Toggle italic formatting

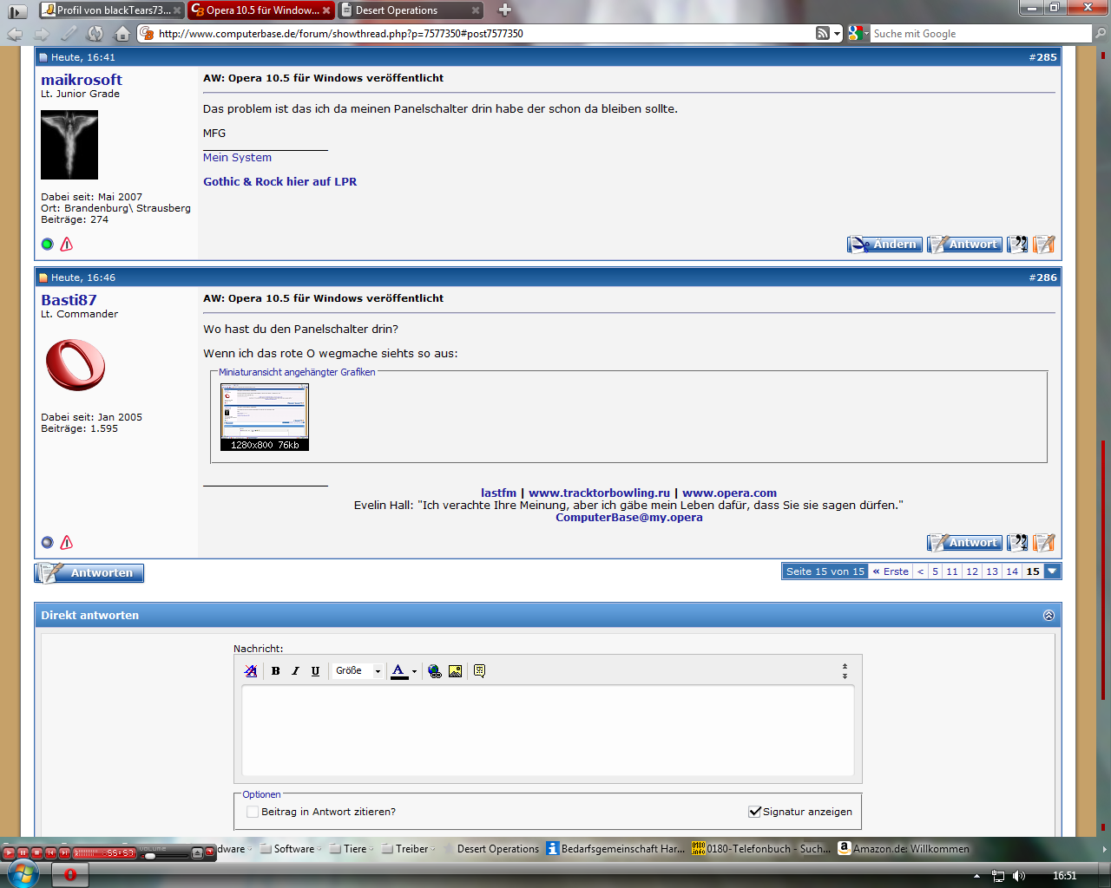(295, 671)
